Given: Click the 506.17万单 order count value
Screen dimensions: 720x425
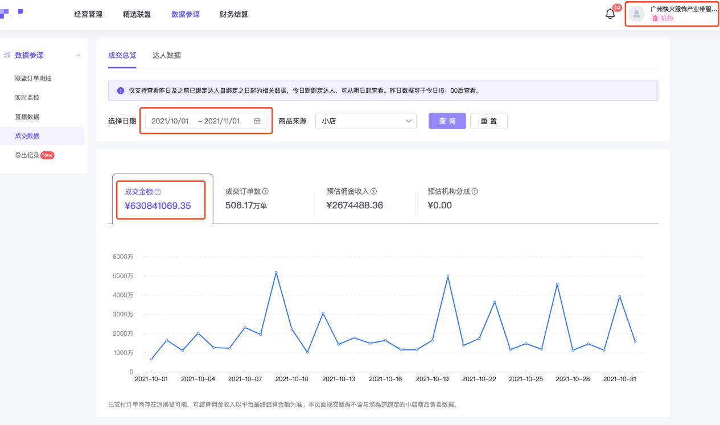Looking at the screenshot, I should (246, 205).
